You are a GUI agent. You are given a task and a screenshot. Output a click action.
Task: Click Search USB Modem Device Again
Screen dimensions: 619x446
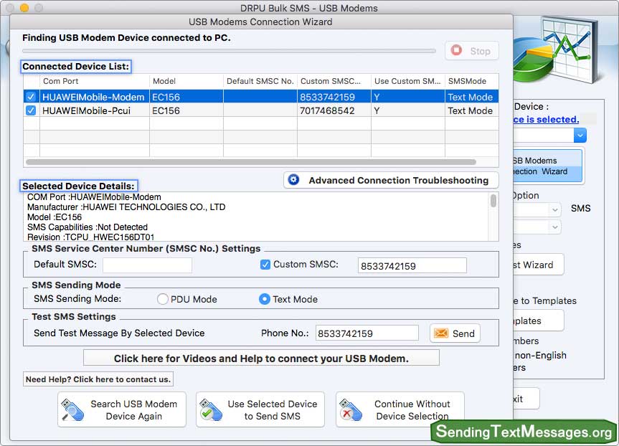(122, 409)
